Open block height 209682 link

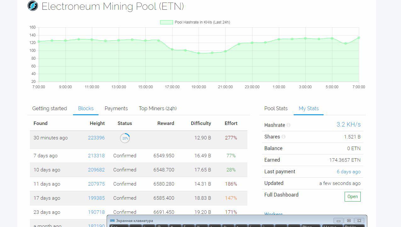tap(96, 170)
